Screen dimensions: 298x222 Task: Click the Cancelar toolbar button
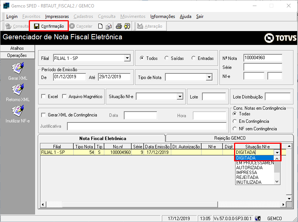point(81,26)
